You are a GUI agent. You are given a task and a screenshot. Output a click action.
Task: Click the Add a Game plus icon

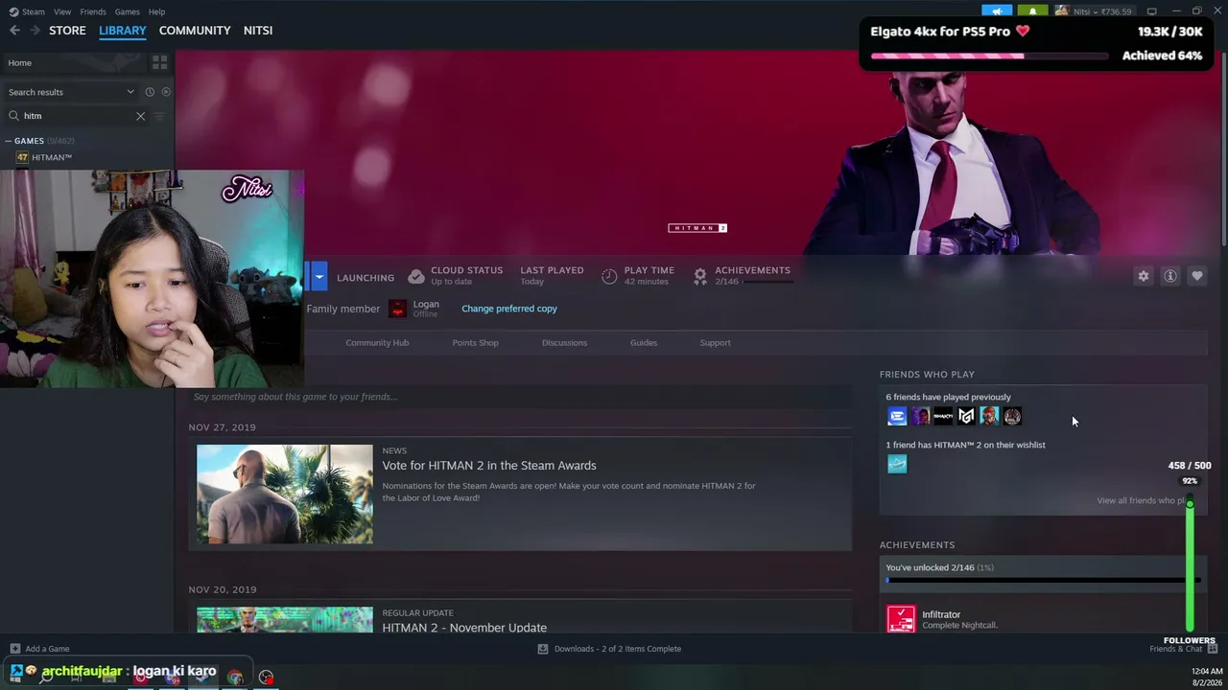14,649
